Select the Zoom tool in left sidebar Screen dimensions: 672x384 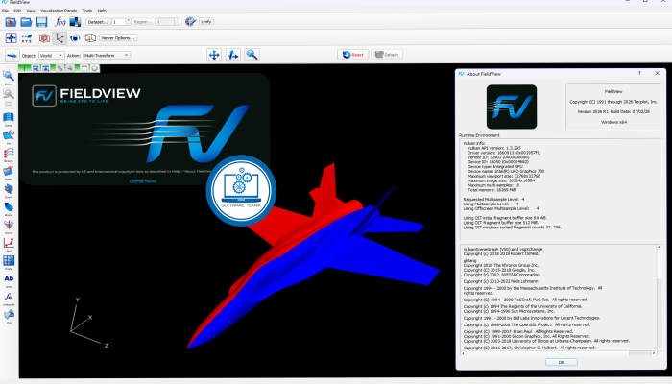click(8, 78)
